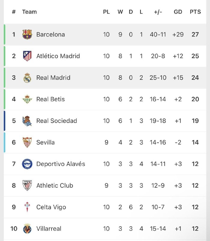This screenshot has width=210, height=241.
Task: Click the Villarreal club crest
Action: coord(27,229)
